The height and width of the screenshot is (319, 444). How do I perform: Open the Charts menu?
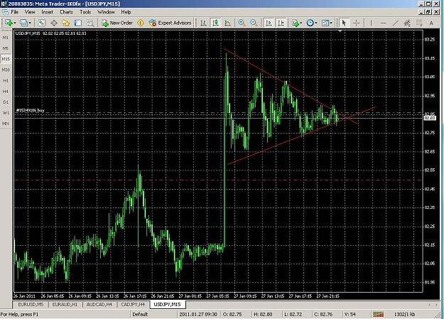pyautogui.click(x=66, y=12)
